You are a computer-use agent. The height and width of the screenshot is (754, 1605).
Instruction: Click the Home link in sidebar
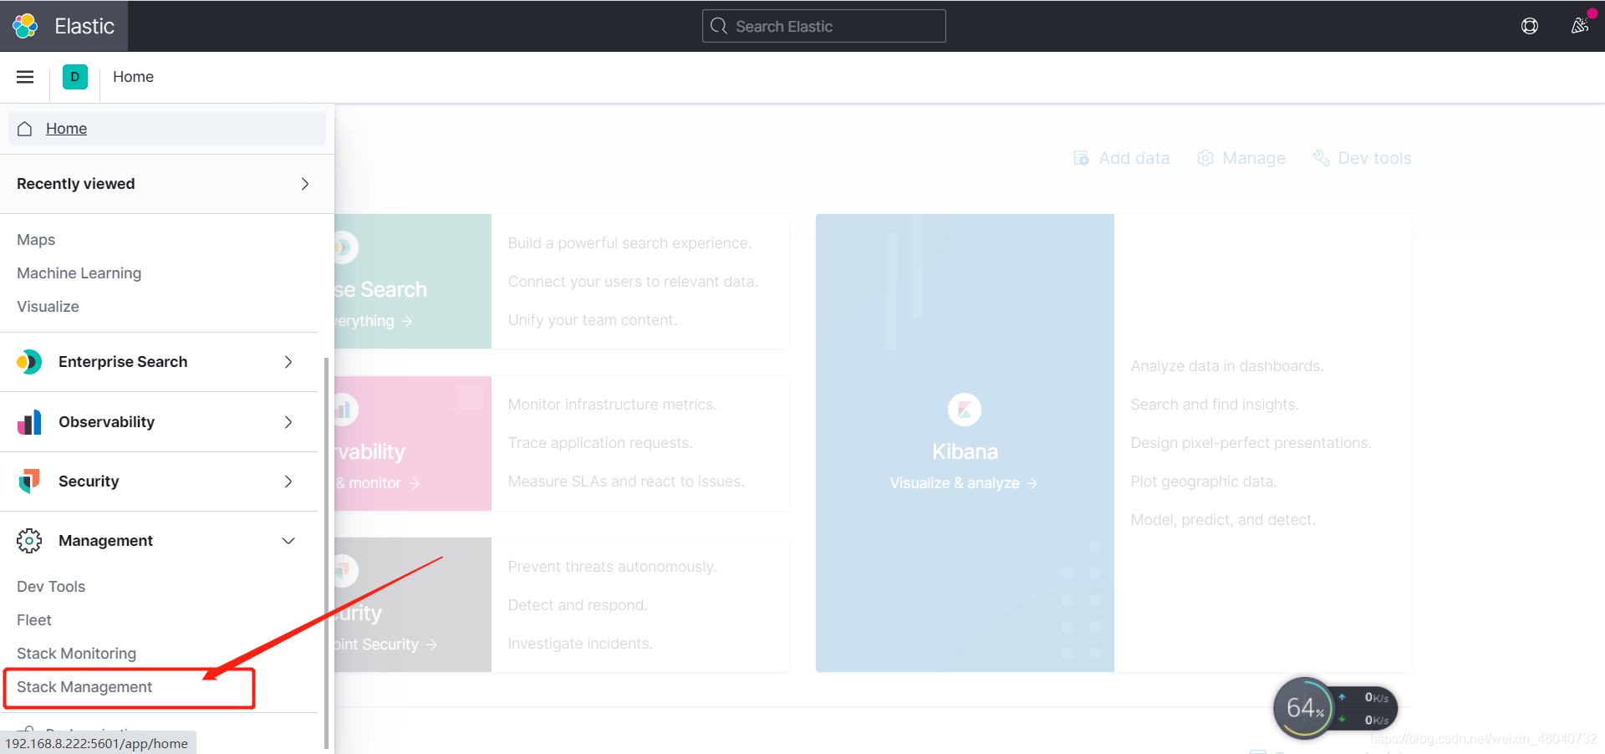66,129
